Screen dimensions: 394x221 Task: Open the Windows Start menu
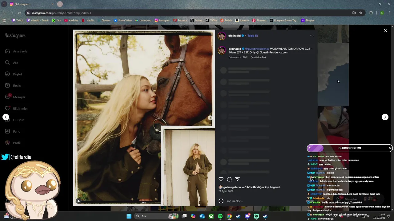tap(129, 216)
